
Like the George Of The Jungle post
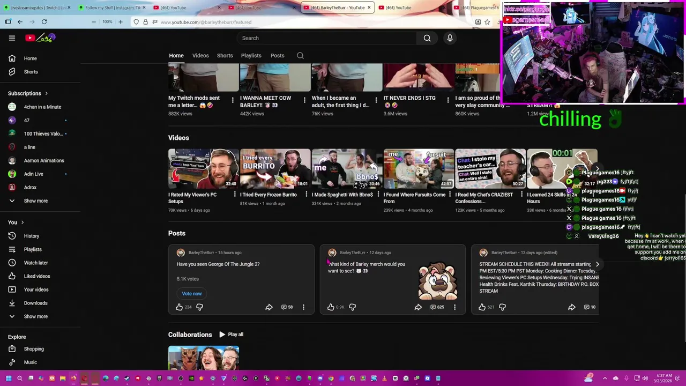pos(180,307)
